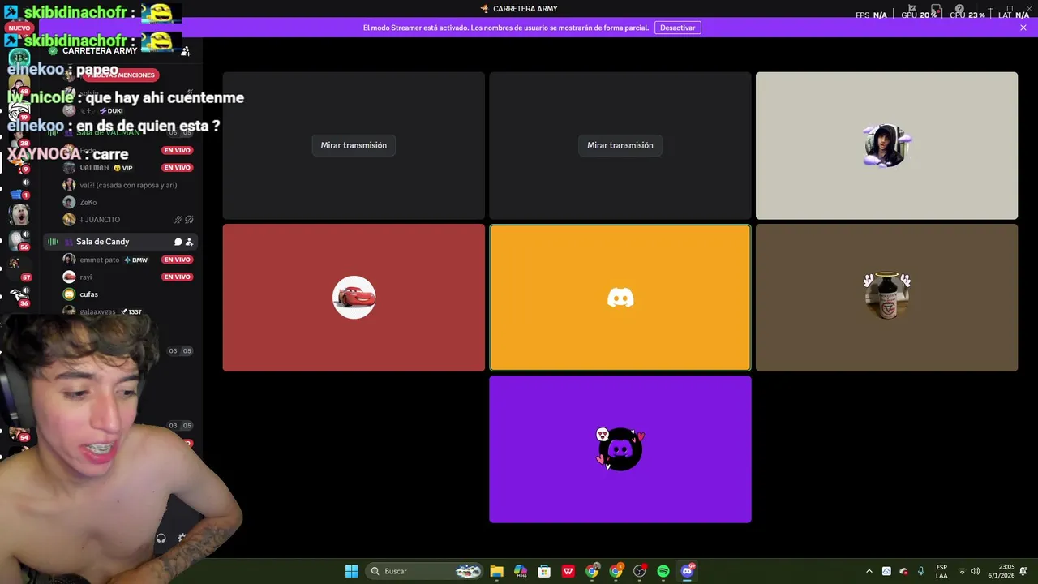Dismiss the purple Streamer mode banner
The height and width of the screenshot is (584, 1038).
pos(1023,28)
